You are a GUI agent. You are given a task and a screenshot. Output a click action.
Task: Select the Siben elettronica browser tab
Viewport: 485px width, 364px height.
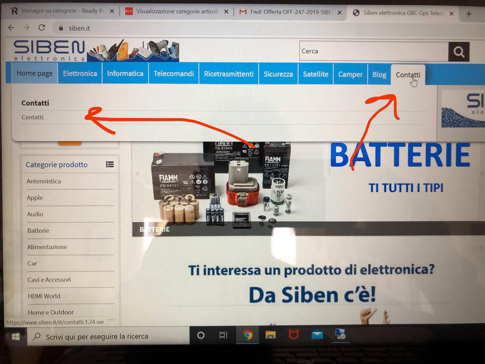coord(403,13)
